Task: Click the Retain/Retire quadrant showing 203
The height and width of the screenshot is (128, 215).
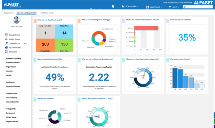Action: click(x=45, y=45)
